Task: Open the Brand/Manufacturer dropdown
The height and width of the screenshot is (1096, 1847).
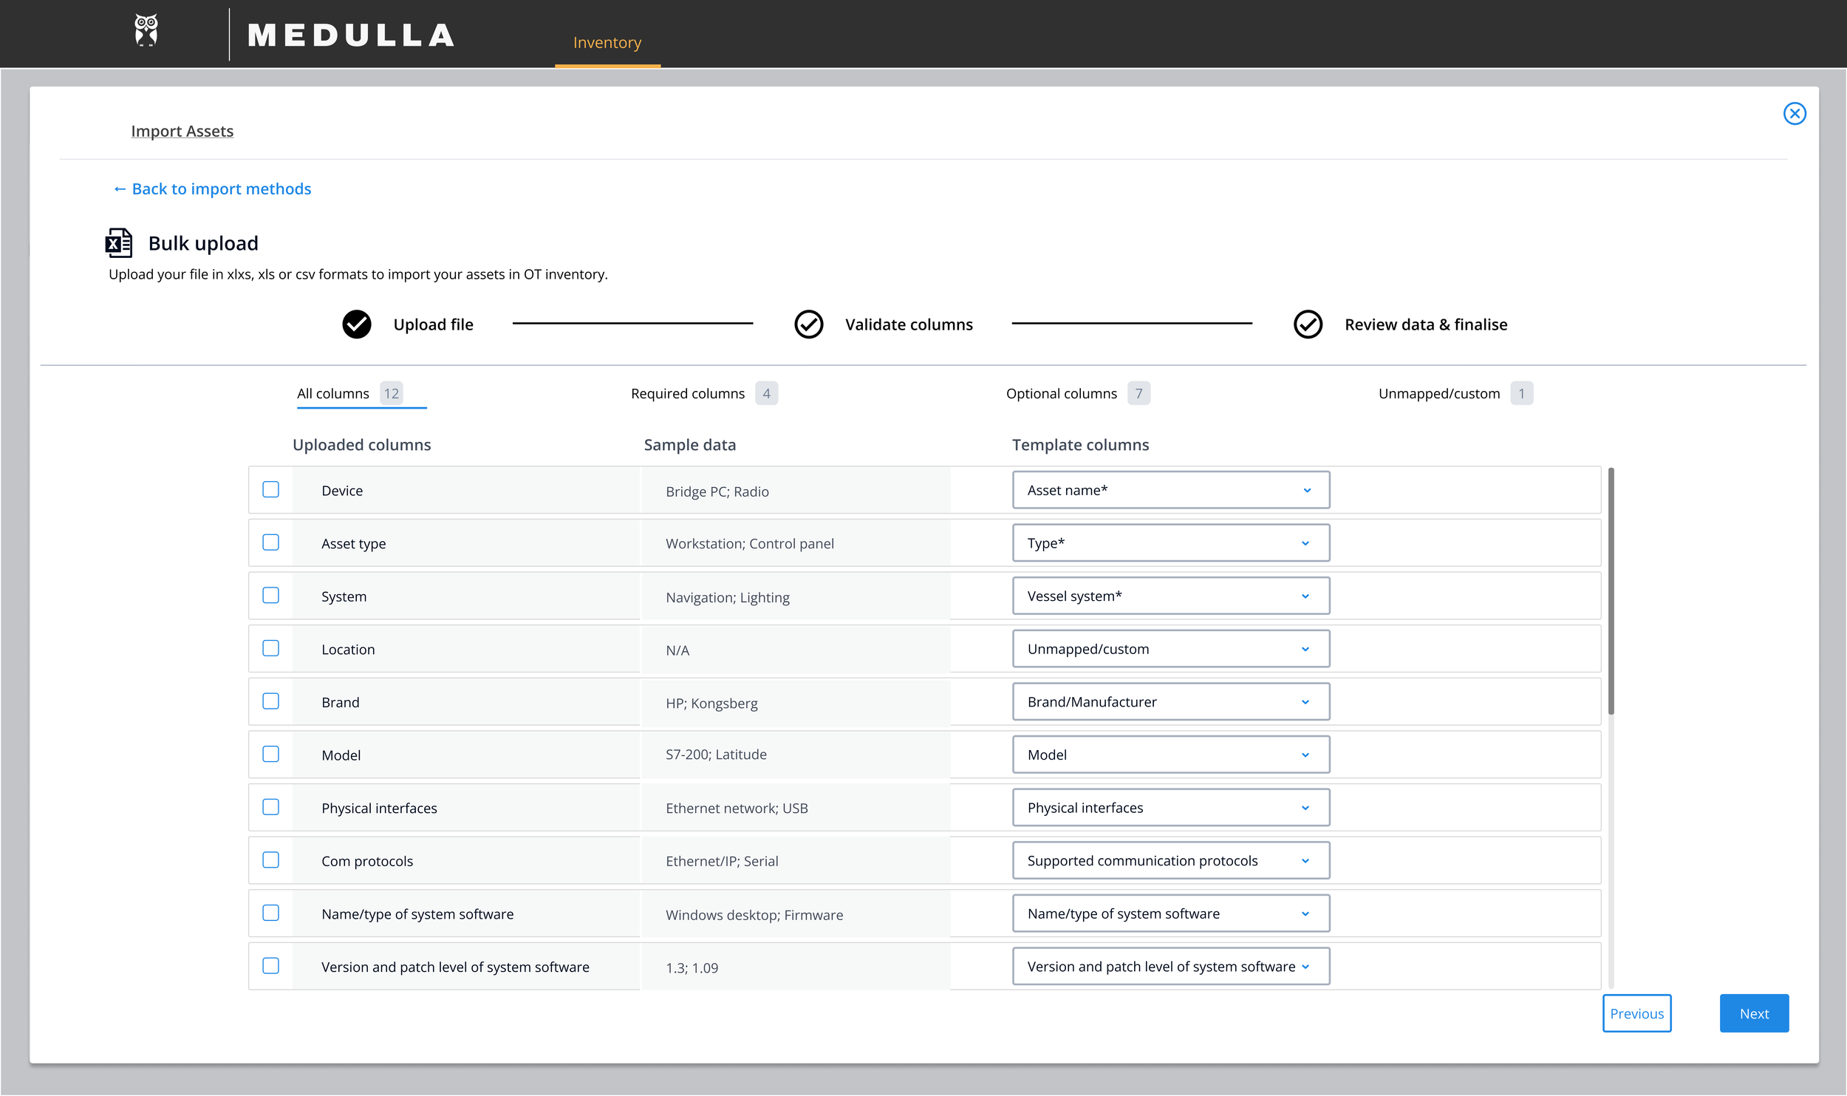Action: pos(1170,702)
